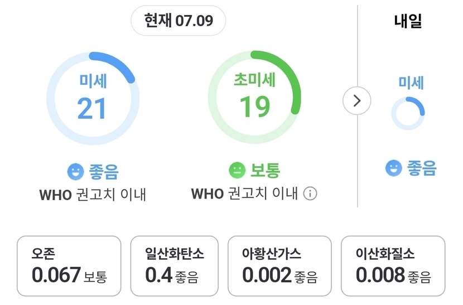Screen dimensions: 463x305
Task: Select the 현재 07.09 date pill
Action: [179, 21]
